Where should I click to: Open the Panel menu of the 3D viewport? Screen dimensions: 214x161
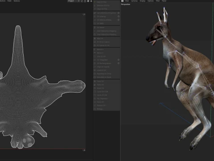164,1
